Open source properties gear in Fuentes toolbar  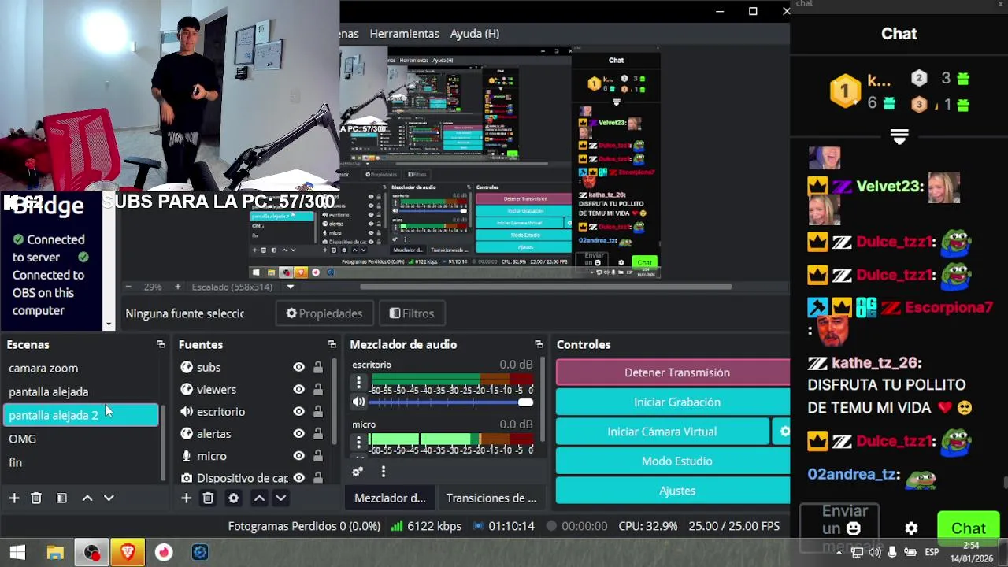tap(233, 498)
